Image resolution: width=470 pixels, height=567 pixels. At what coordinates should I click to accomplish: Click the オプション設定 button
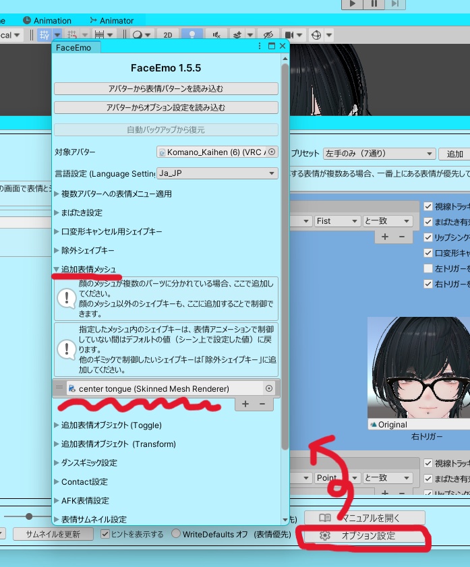pyautogui.click(x=364, y=536)
